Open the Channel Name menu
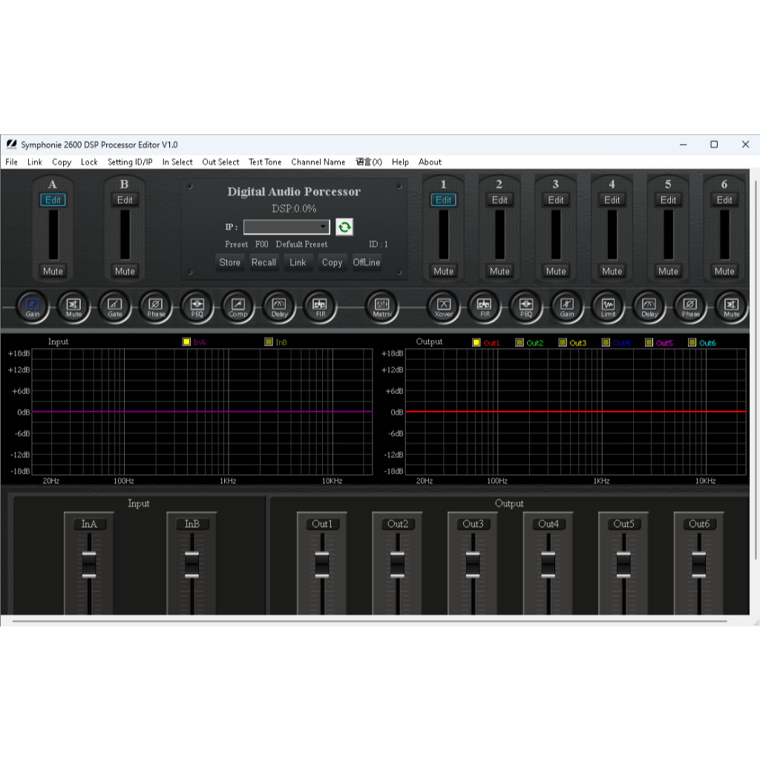760x760 pixels. point(318,162)
